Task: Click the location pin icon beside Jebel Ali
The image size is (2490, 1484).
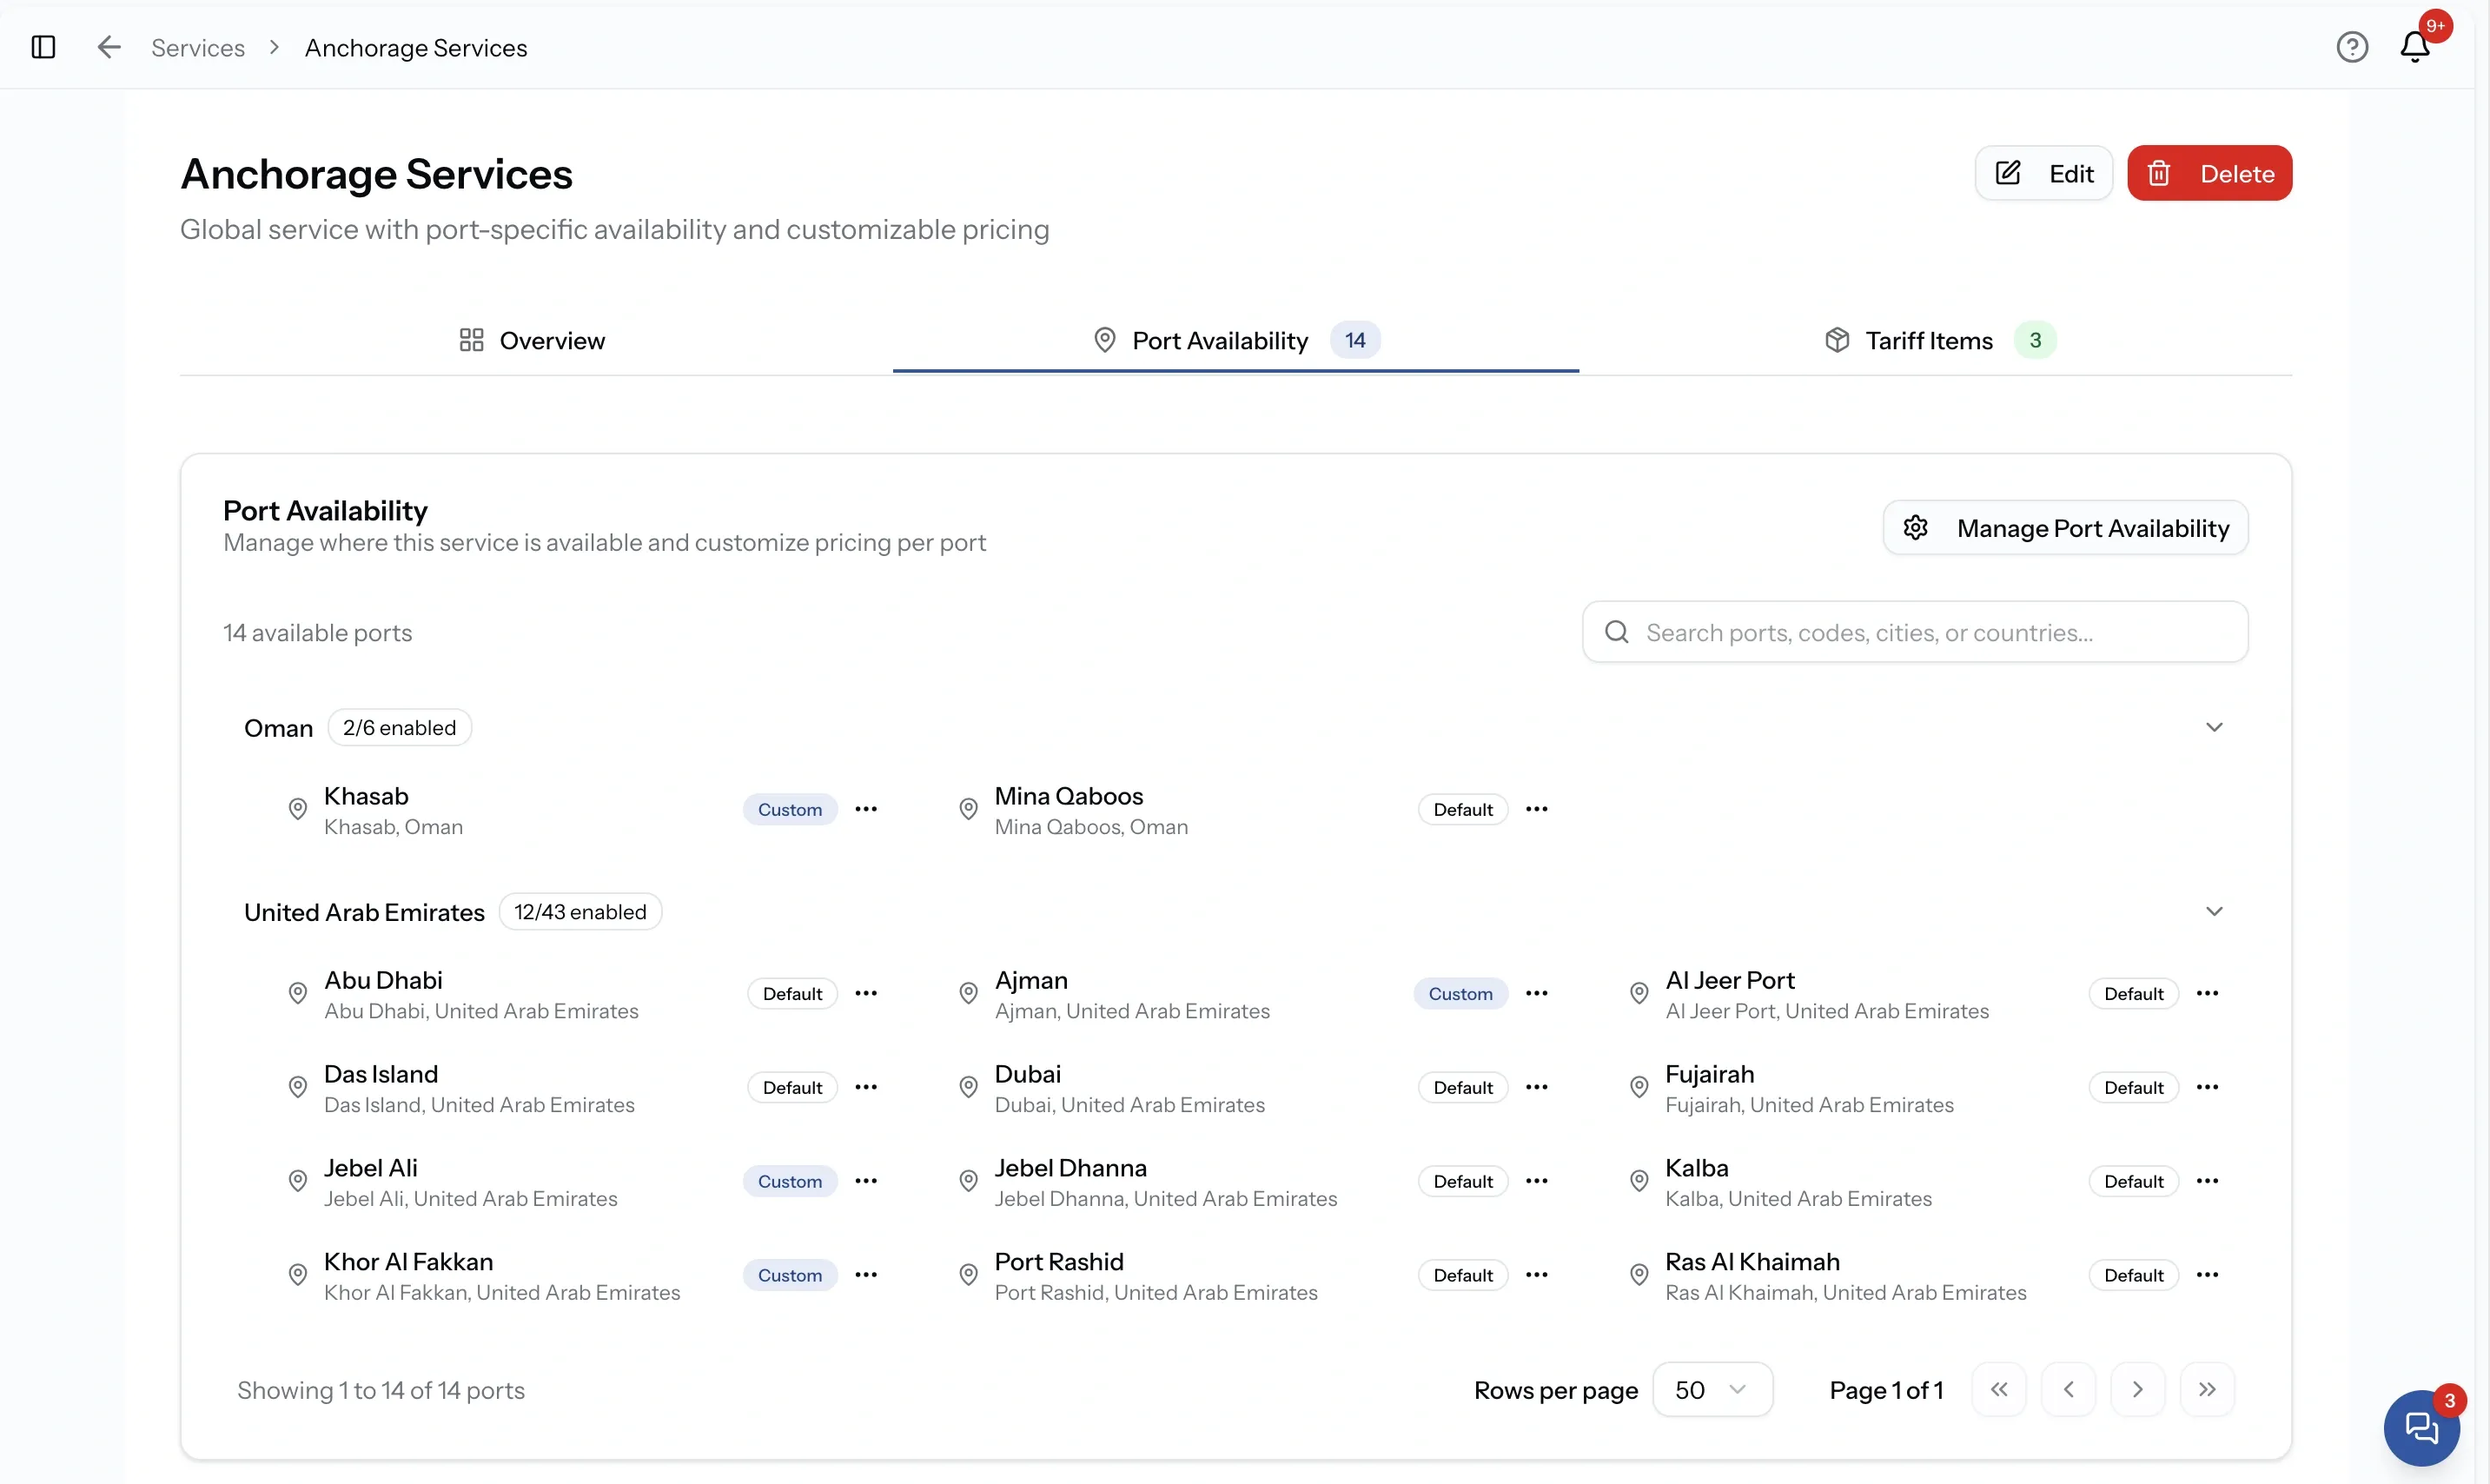Action: [298, 1181]
